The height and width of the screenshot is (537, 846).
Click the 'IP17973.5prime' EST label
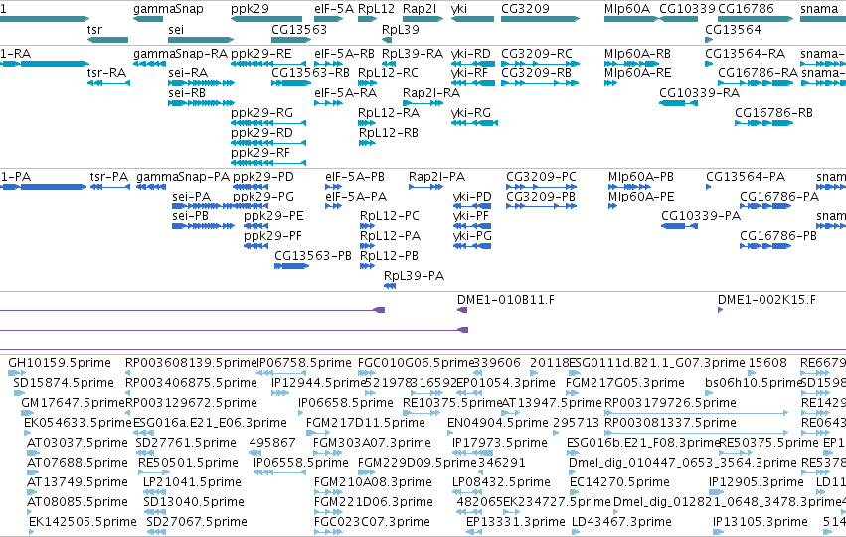(x=500, y=444)
